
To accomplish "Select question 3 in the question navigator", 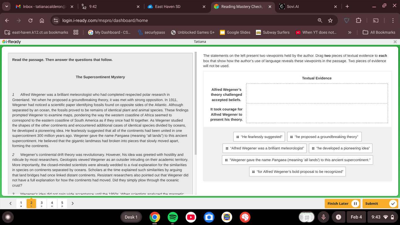I will (42, 203).
